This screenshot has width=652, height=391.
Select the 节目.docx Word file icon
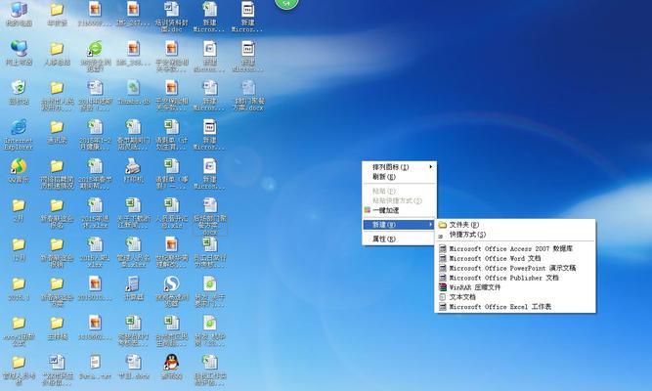[134, 367]
